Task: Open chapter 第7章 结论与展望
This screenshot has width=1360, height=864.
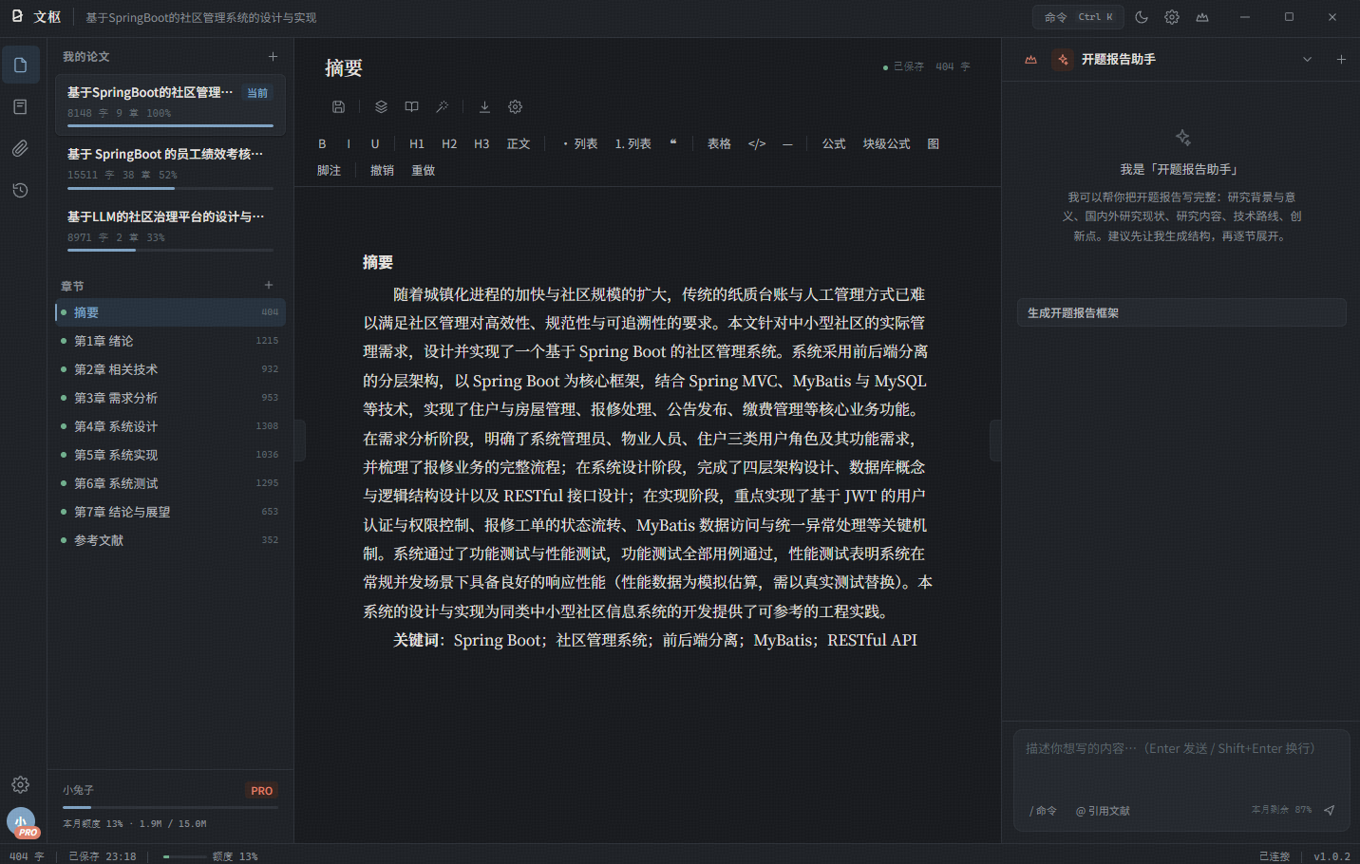Action: tap(170, 512)
